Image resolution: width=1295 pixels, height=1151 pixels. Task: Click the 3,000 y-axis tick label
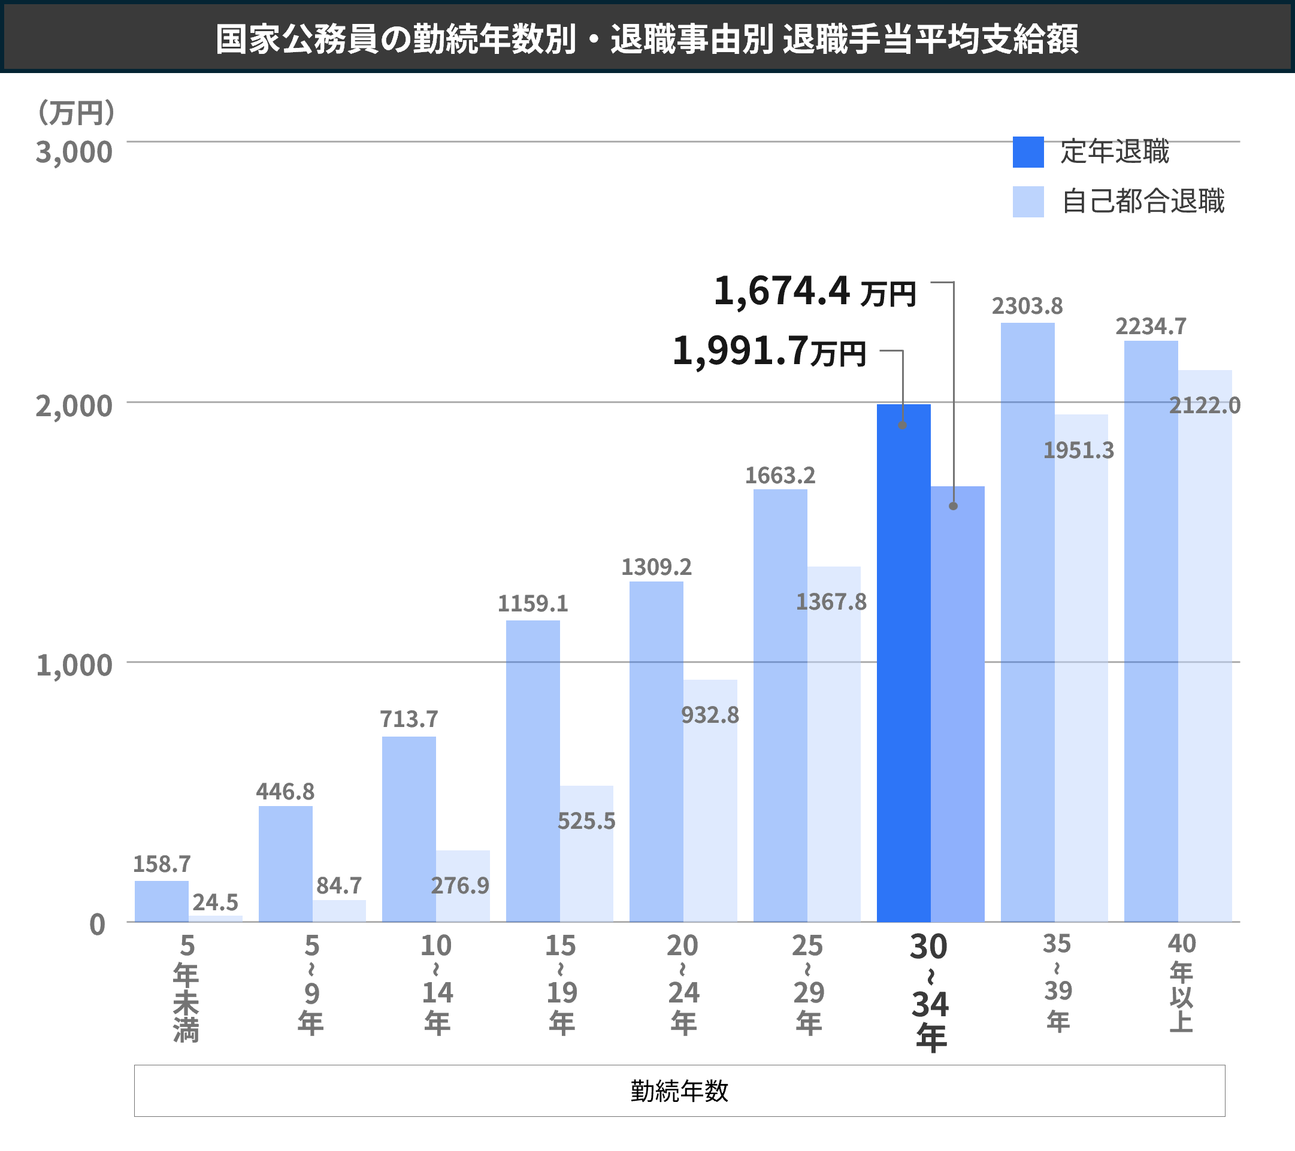[x=74, y=153]
